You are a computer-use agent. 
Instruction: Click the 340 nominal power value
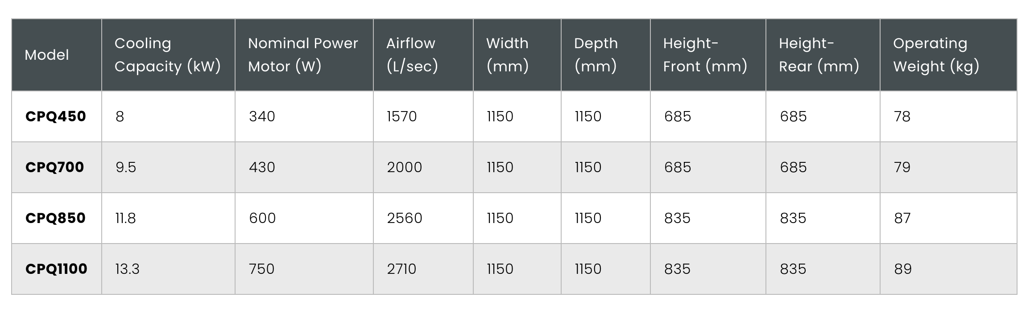(x=262, y=116)
